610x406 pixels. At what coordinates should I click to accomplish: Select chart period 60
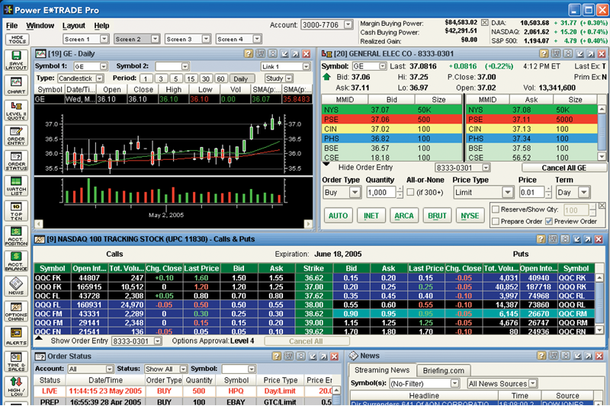pos(220,78)
